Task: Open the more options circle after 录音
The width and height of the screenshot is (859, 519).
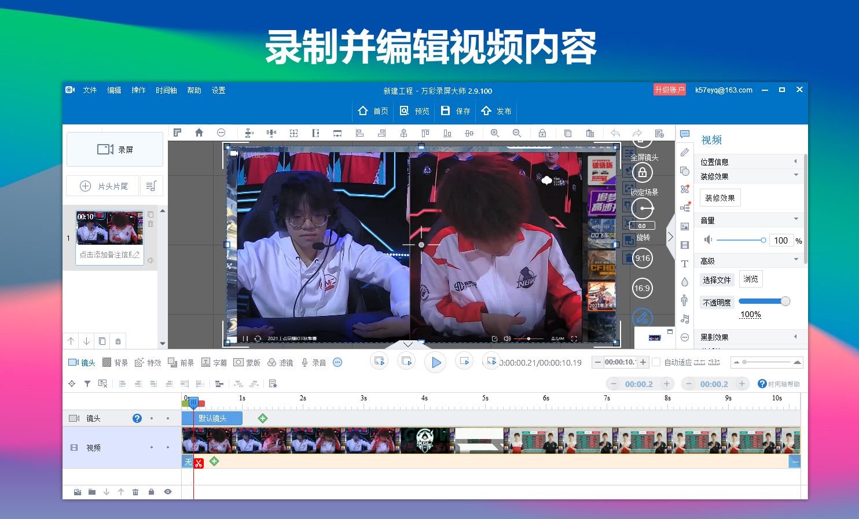Action: pyautogui.click(x=337, y=362)
